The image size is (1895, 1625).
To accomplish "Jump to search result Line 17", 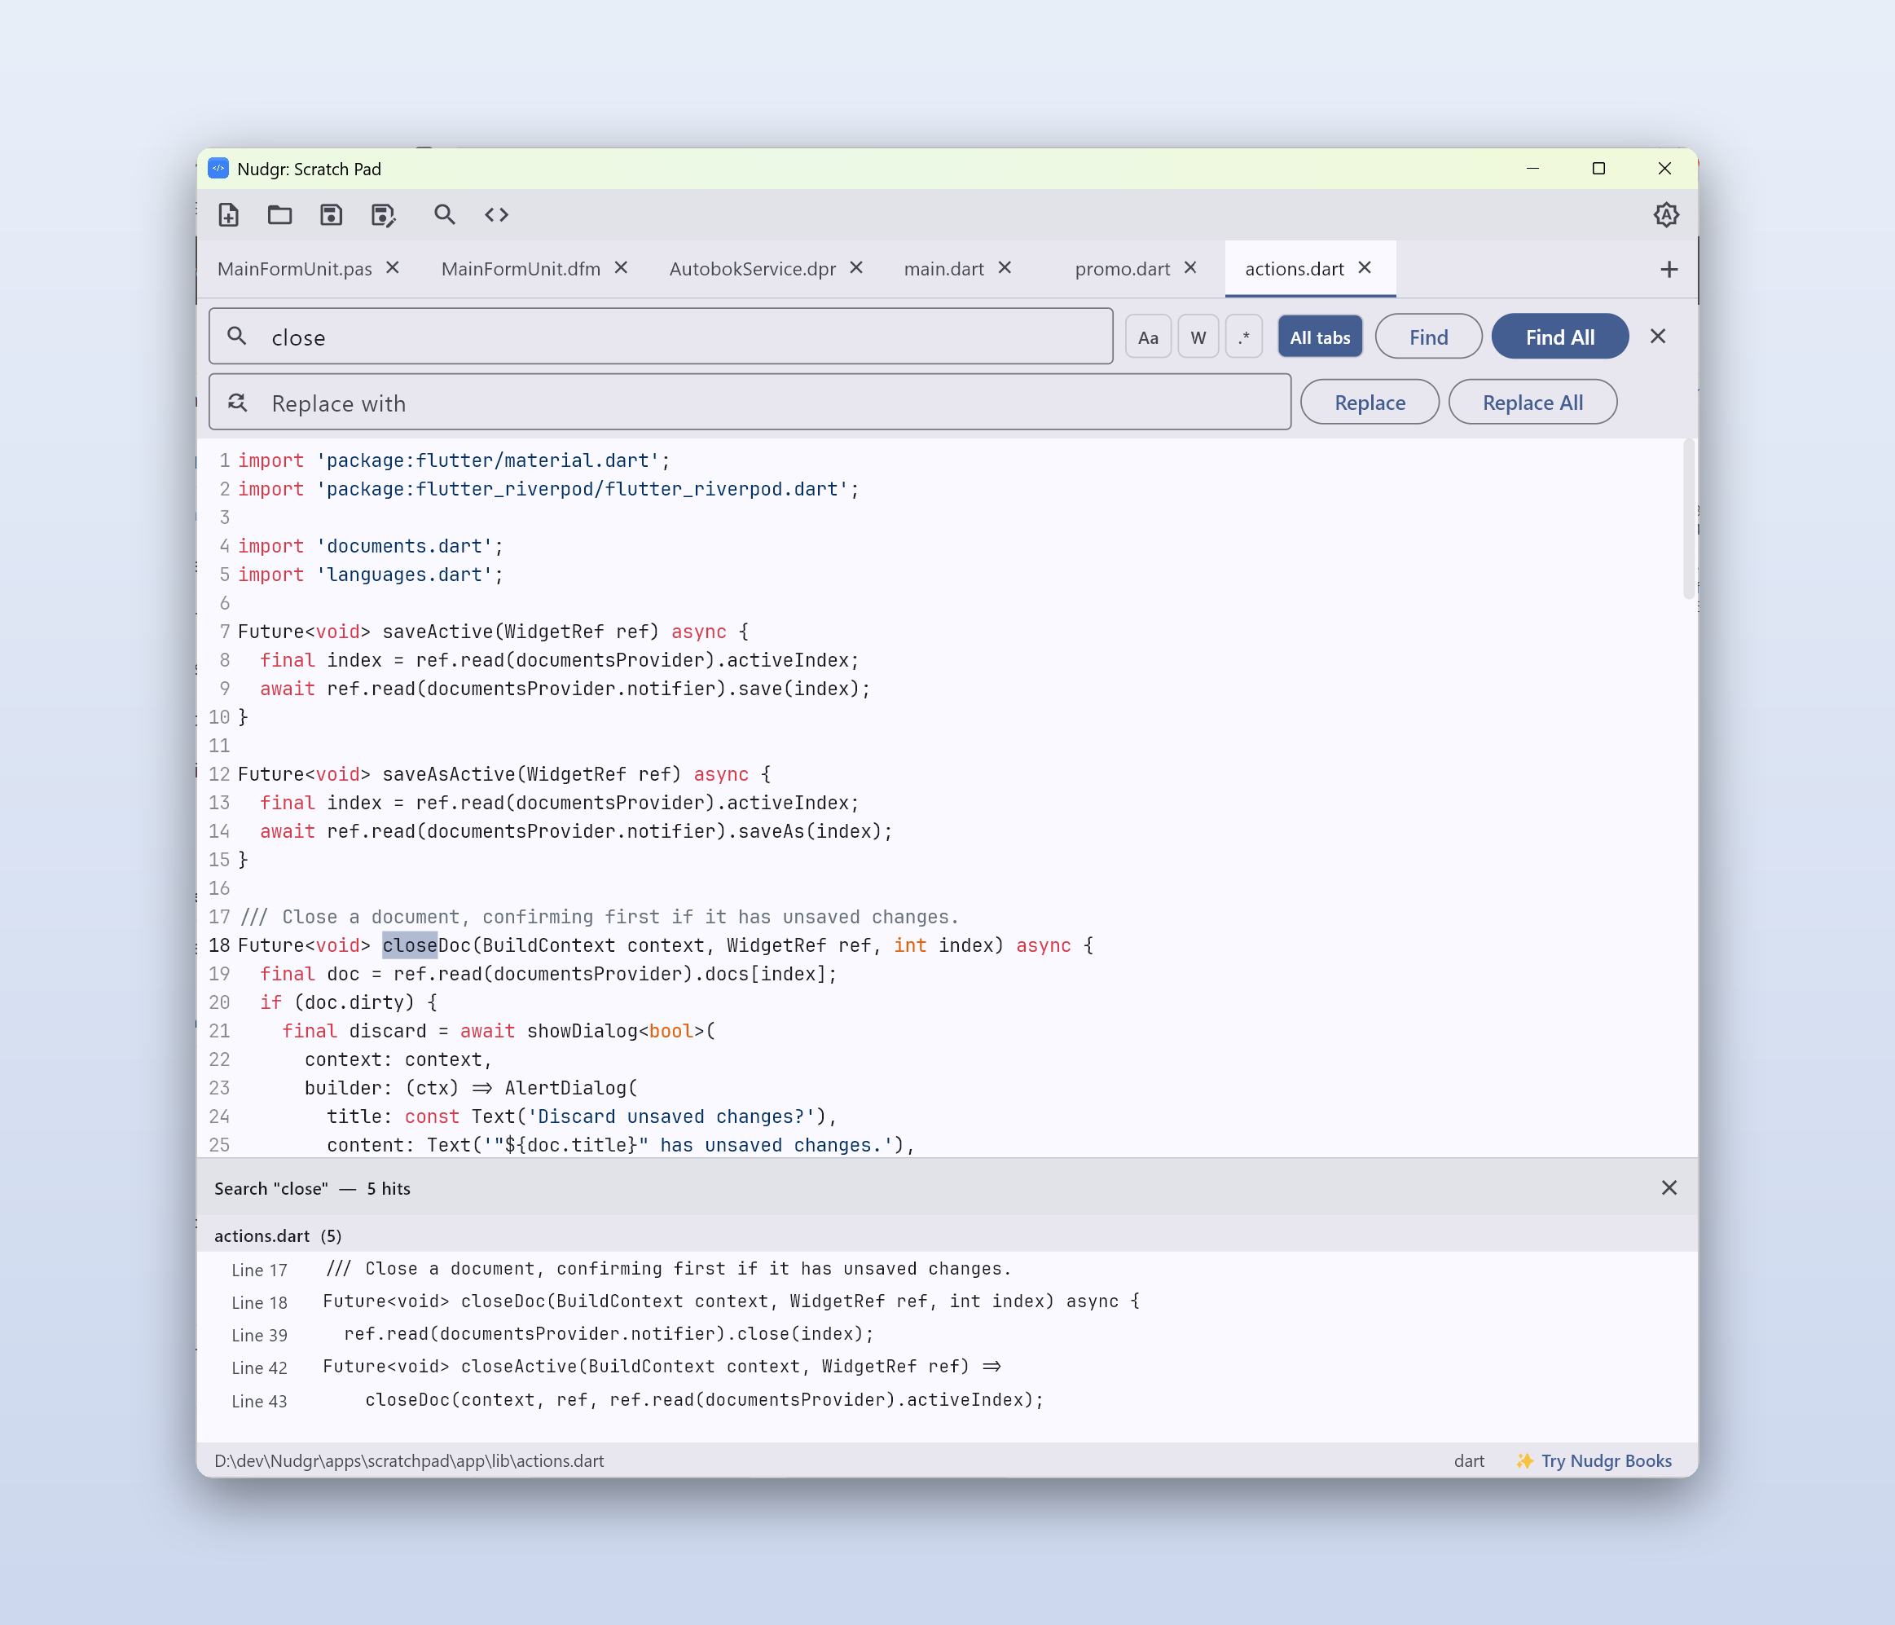I will tap(947, 1269).
